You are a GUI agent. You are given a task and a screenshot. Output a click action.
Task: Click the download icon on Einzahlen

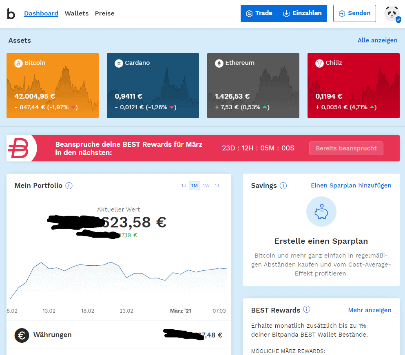(x=286, y=13)
